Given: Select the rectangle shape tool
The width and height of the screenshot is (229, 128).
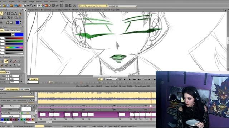Looking at the screenshot, I should pos(9,14).
